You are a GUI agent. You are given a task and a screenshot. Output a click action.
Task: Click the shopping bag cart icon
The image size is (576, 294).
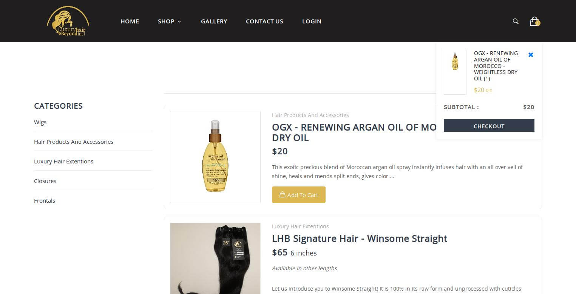[x=534, y=21]
